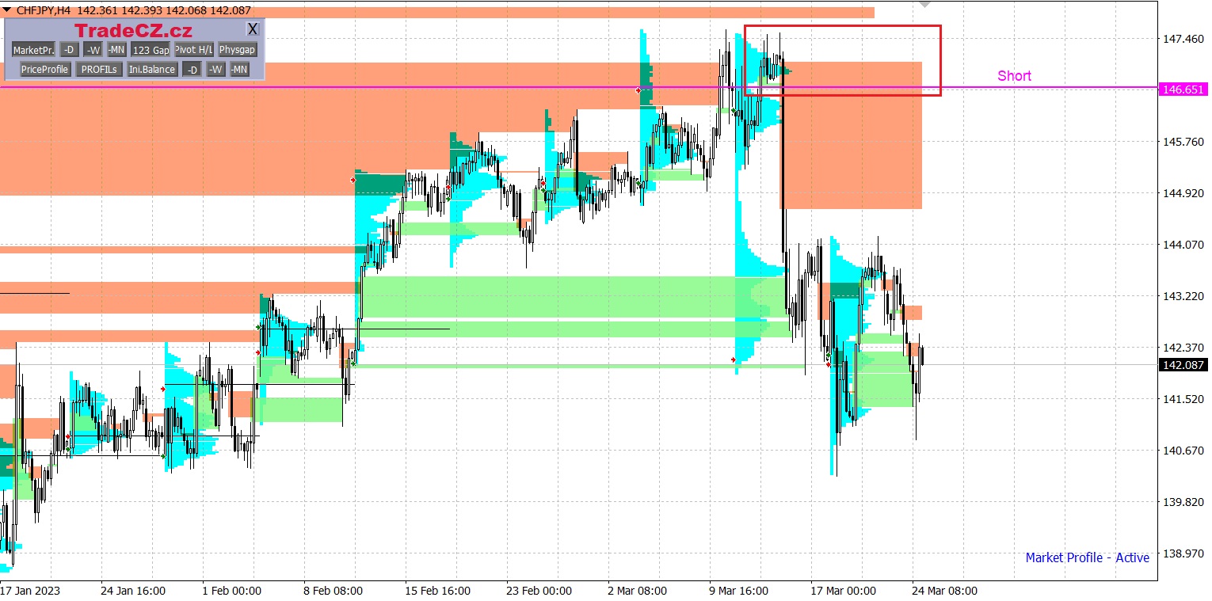Click the Market Profile - Active label
This screenshot has height=601, width=1212.
[x=1087, y=557]
